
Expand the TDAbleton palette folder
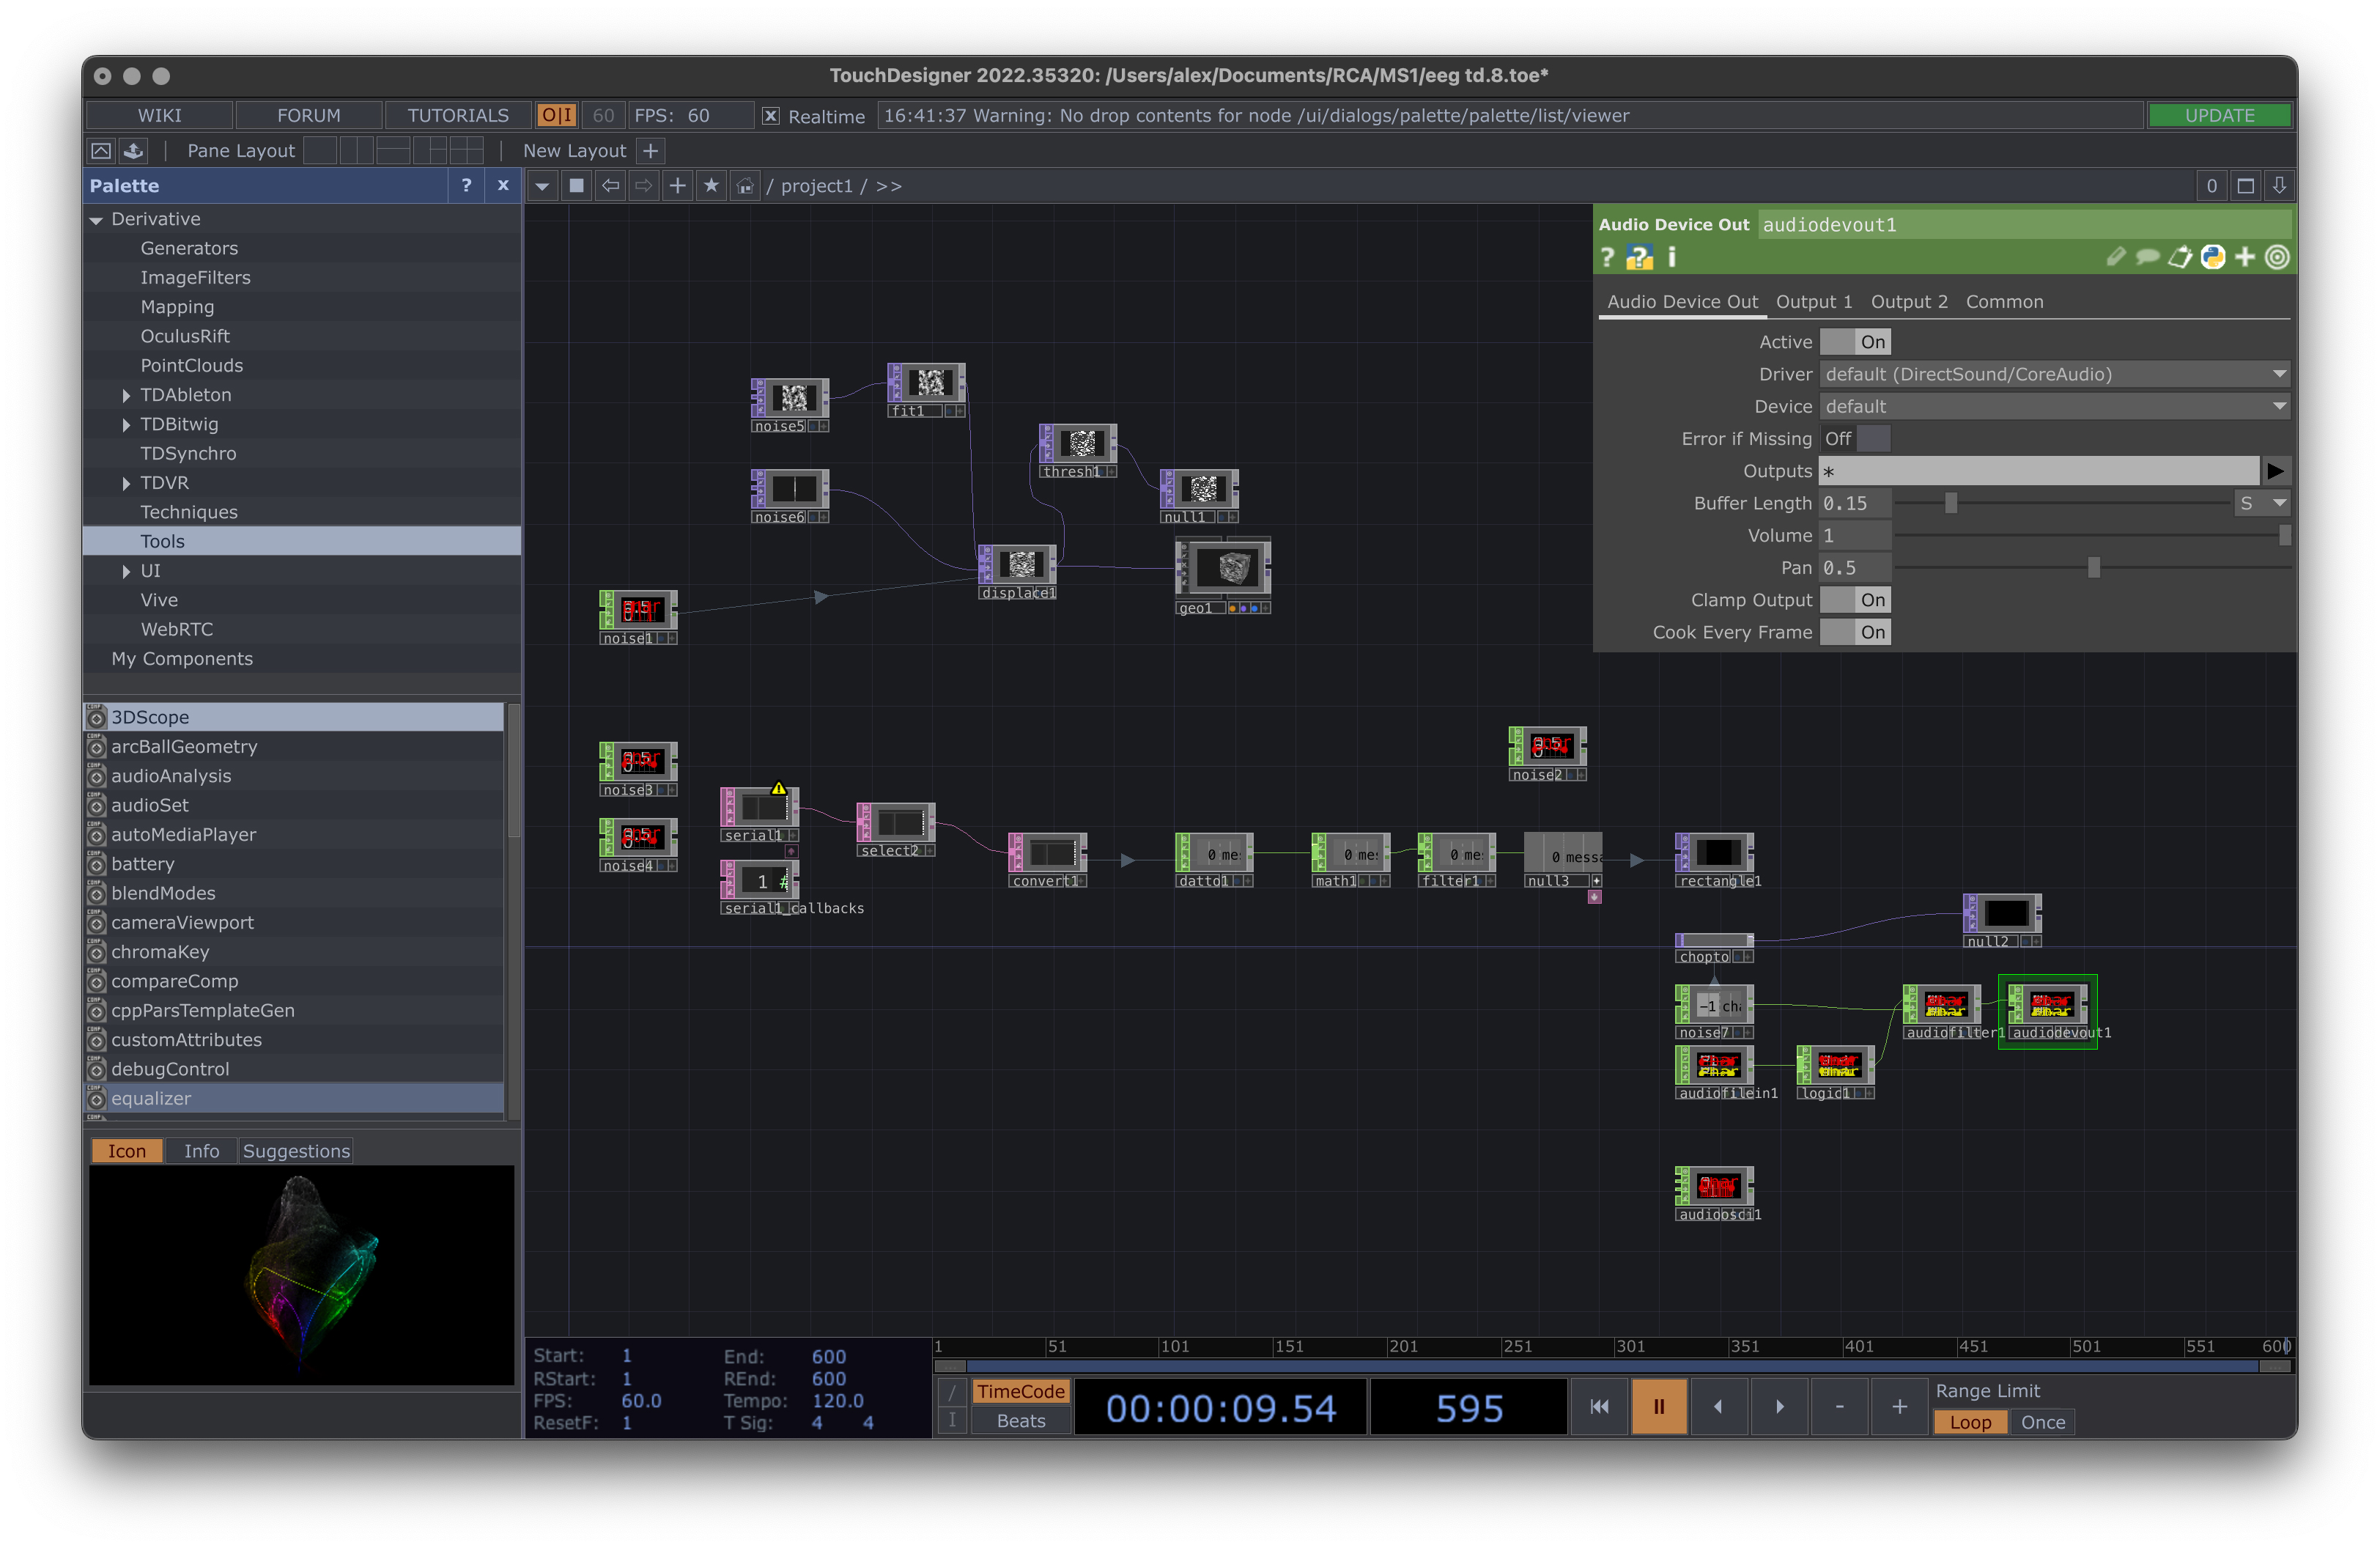point(126,395)
